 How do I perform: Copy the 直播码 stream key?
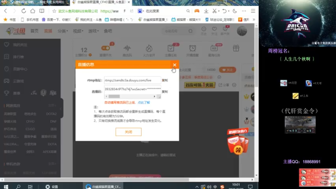[165, 92]
